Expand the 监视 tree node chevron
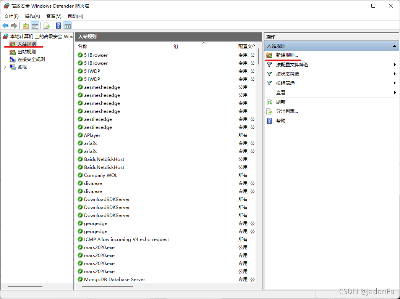400x299 pixels. [x=5, y=67]
